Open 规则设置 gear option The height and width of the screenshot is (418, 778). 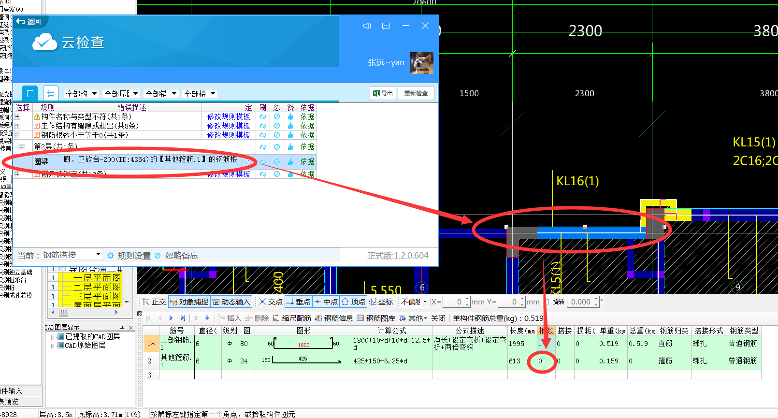[x=129, y=256]
